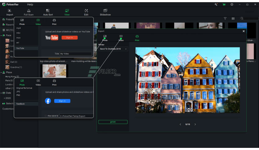
Task: Select the Dad (3) face thumbnail
Action: 7,62
